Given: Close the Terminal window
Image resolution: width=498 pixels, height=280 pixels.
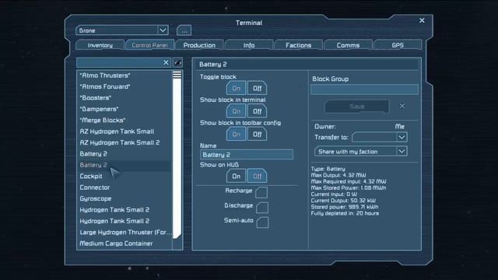Looking at the screenshot, I should (x=422, y=20).
